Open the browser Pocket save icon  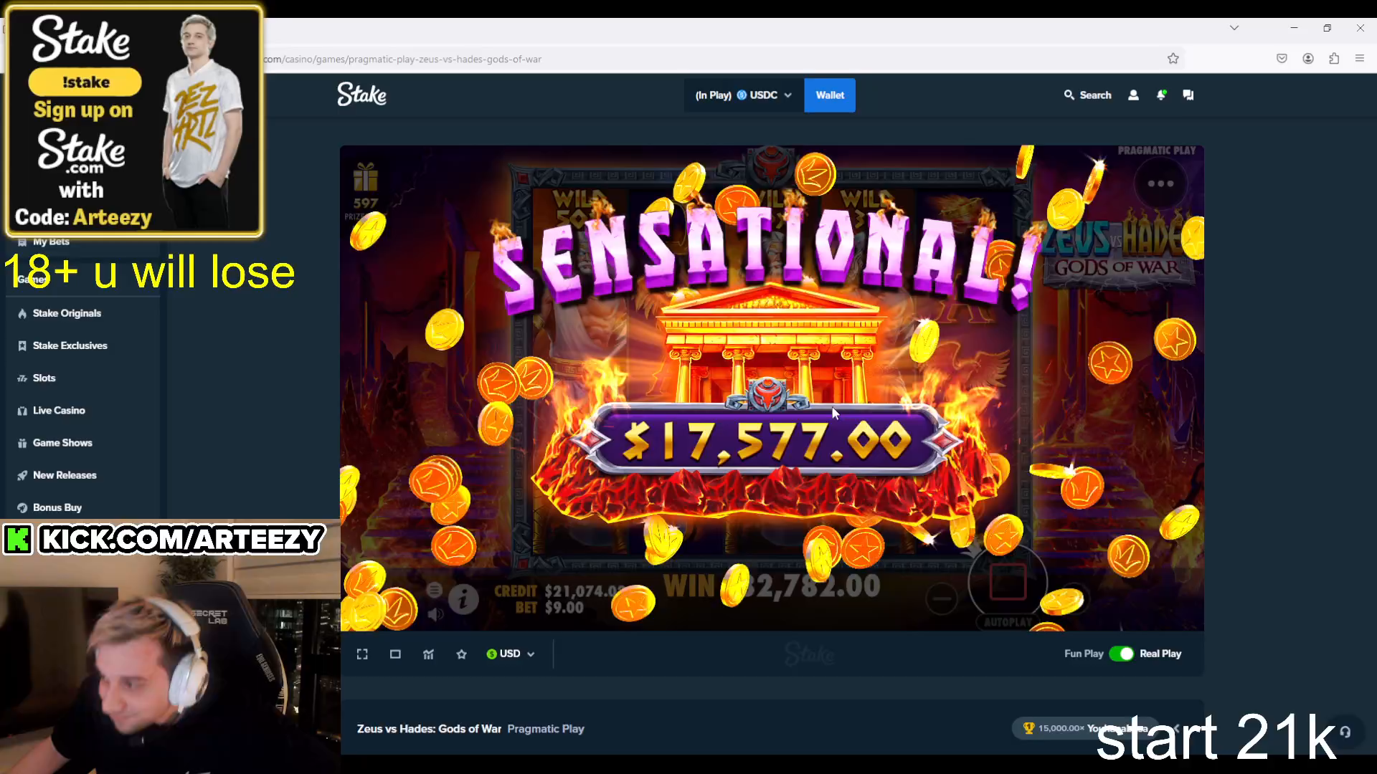(1282, 59)
